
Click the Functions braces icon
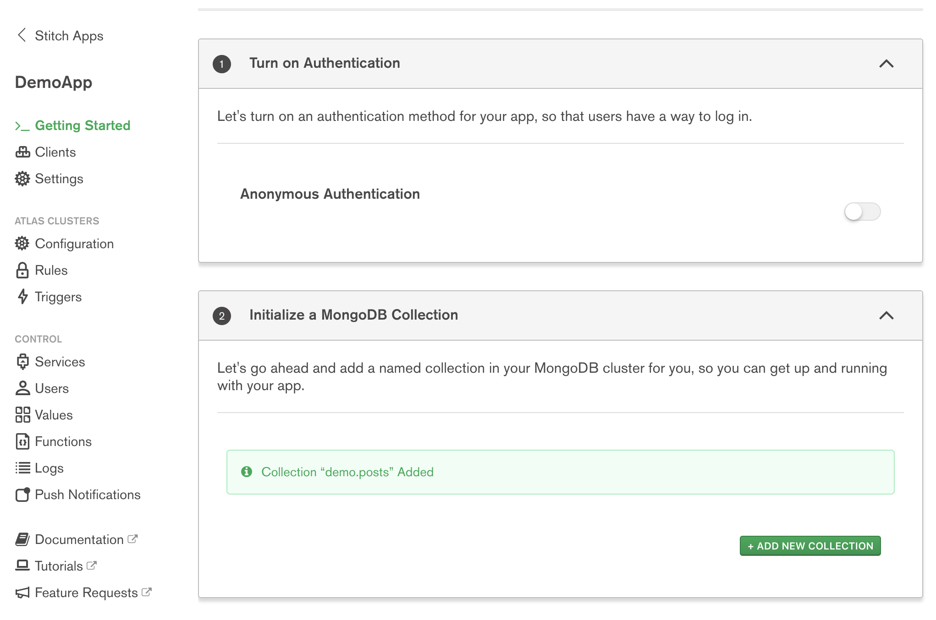pyautogui.click(x=22, y=441)
